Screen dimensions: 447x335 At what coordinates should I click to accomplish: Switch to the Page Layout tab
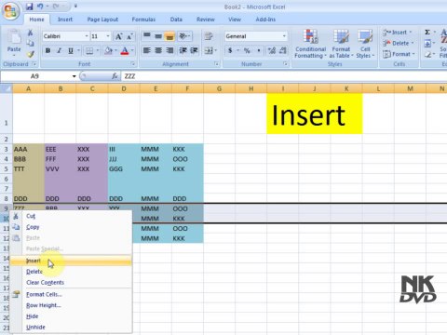(x=102, y=20)
